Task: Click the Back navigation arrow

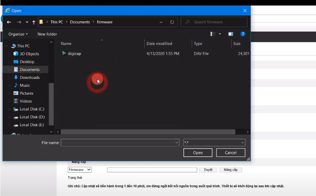Action: coord(9,22)
